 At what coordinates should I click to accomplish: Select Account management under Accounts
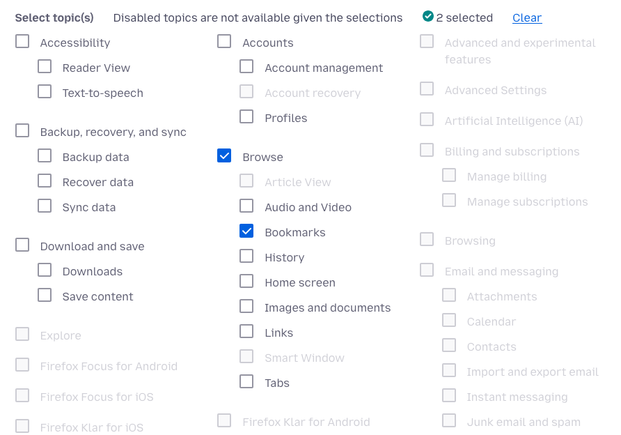pos(246,66)
